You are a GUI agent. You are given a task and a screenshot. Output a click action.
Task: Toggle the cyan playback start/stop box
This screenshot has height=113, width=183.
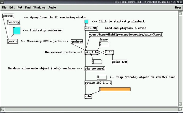87,22
